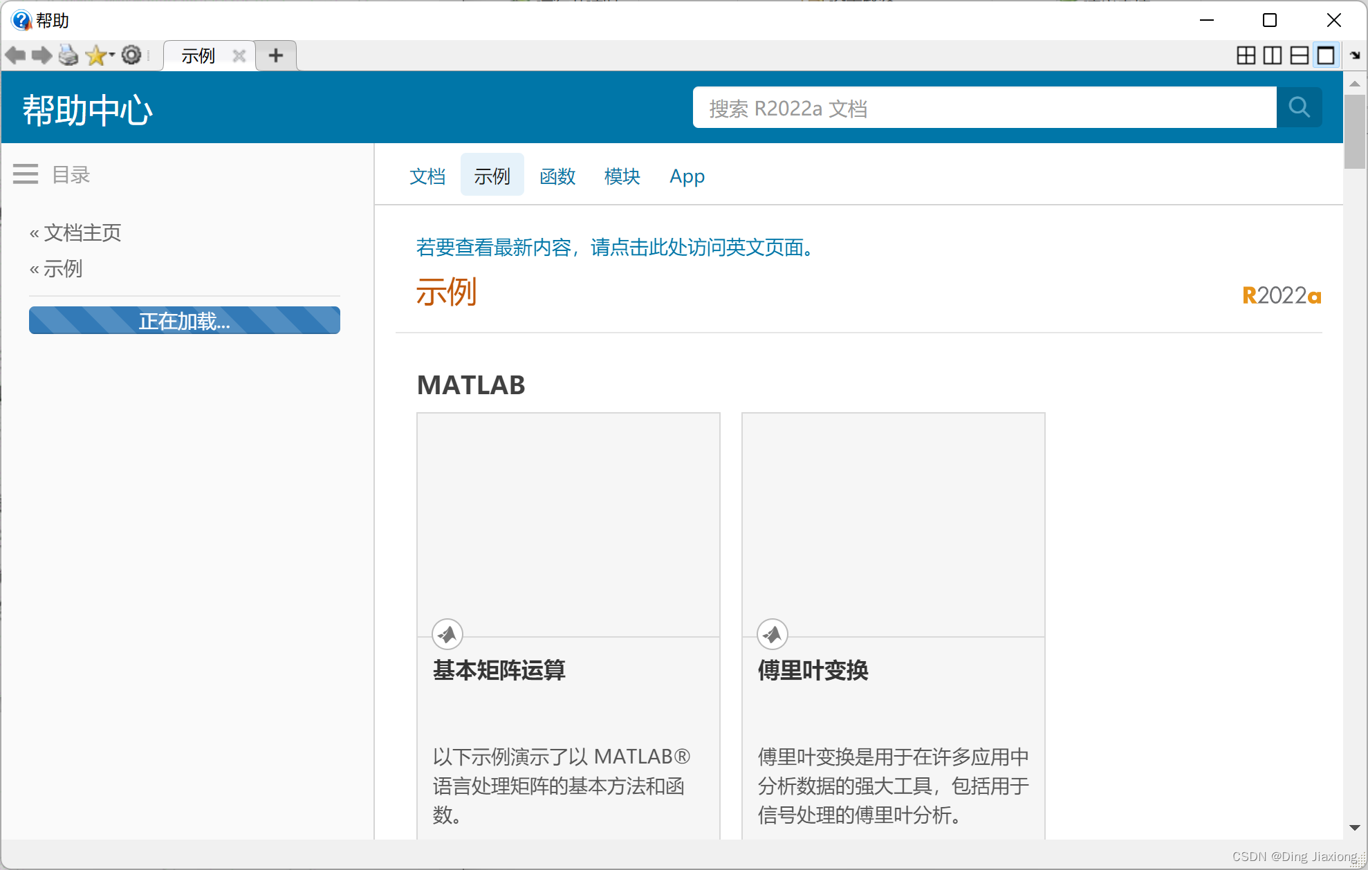This screenshot has width=1368, height=870.
Task: Click the magnifier search button
Action: 1299,107
